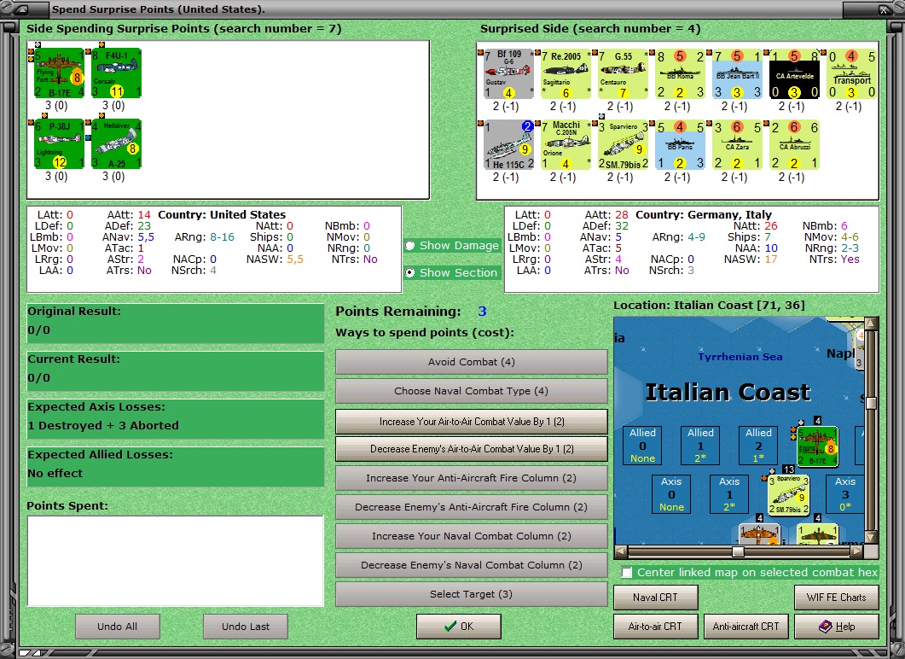Screen dimensions: 905x659
Task: Click the Axis 0 None sea box
Action: coord(671,493)
